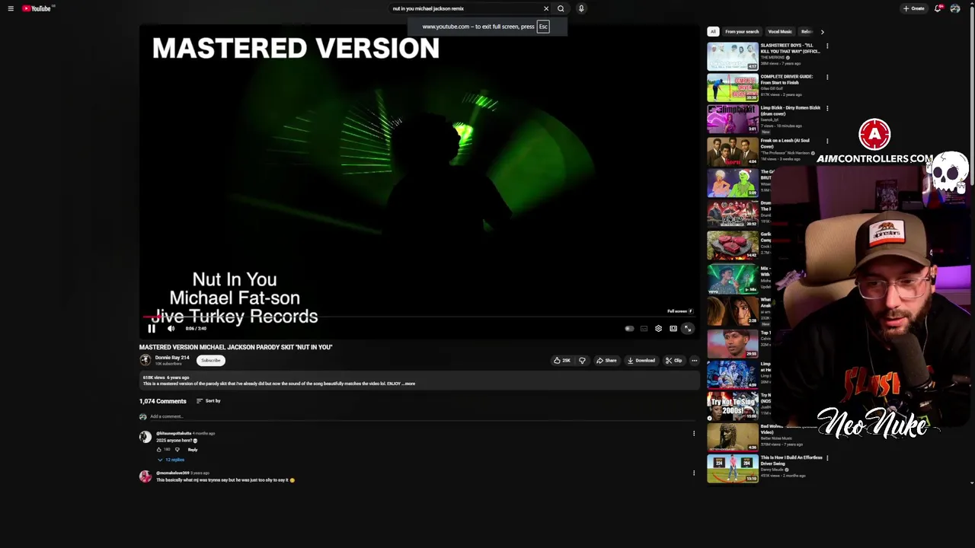Viewport: 975px width, 548px height.
Task: Select the chip after Vocal Music
Action: click(x=806, y=32)
